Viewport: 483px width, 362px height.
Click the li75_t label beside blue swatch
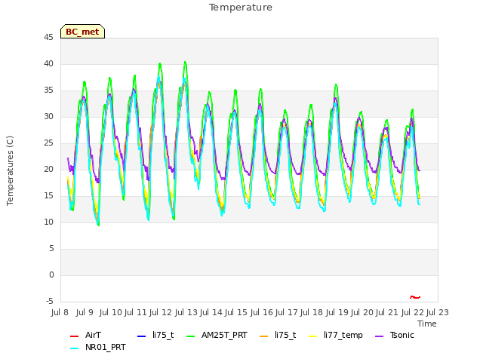(163, 335)
